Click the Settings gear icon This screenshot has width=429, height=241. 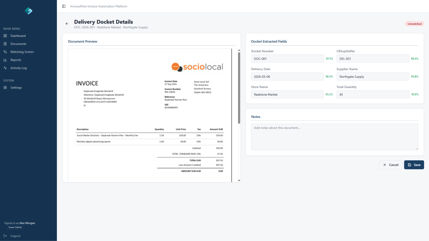pyautogui.click(x=5, y=87)
